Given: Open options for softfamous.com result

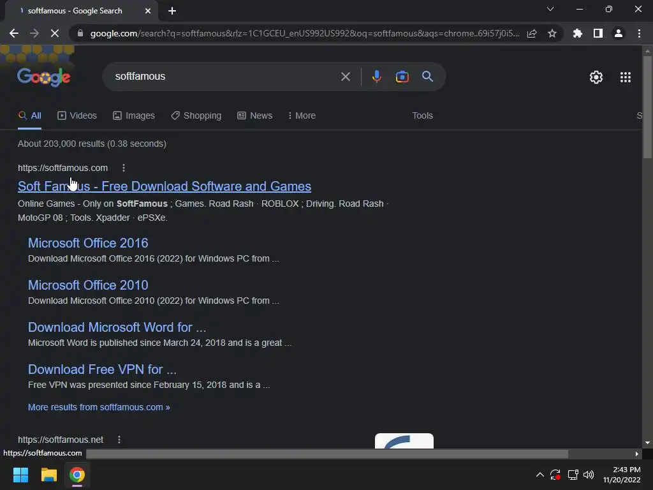Looking at the screenshot, I should click(123, 168).
